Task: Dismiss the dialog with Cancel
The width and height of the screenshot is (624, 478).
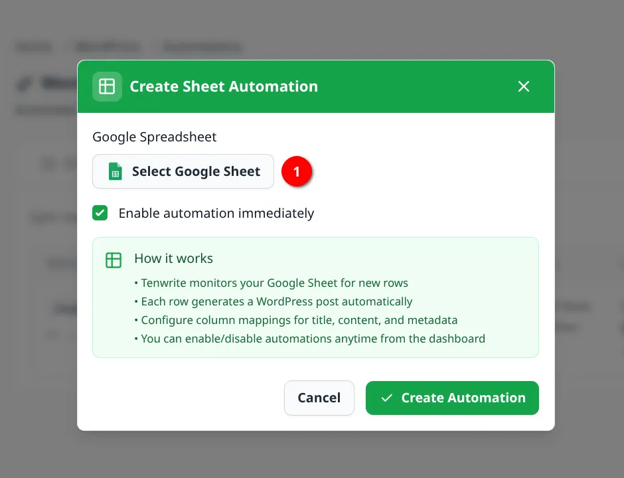Action: (x=319, y=398)
